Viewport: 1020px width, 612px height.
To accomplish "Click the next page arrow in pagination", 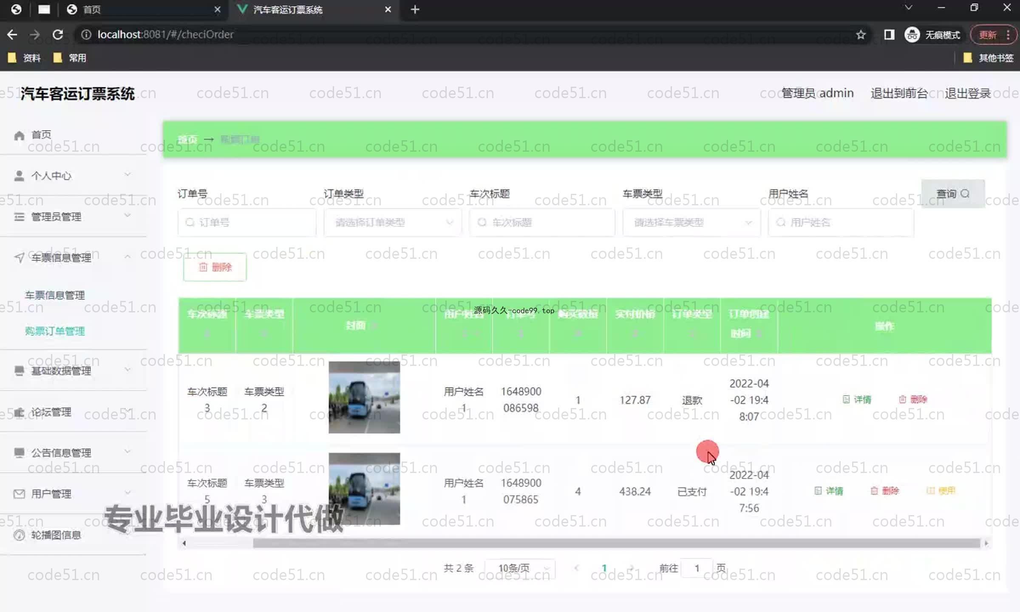I will click(632, 568).
